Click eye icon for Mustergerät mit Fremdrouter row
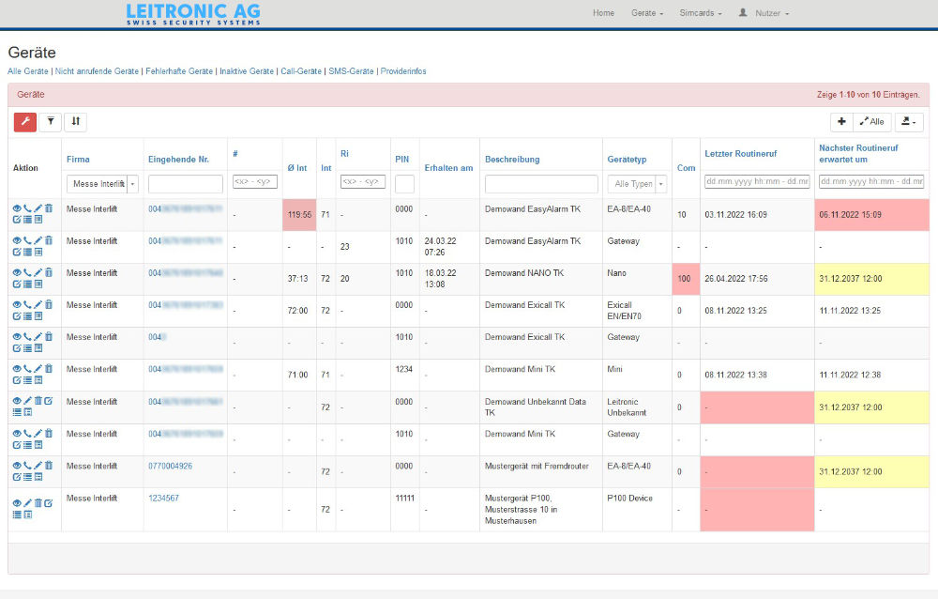938x599 pixels. pos(17,466)
